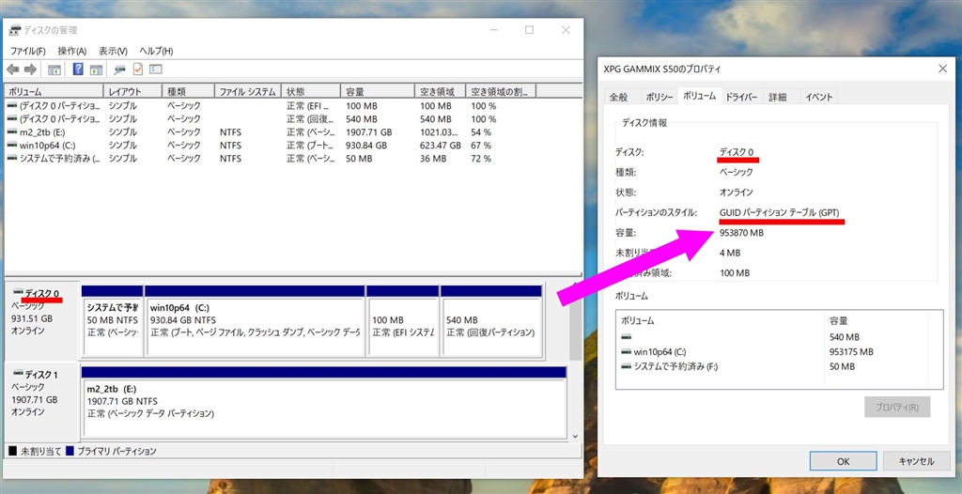Select the m2_2tb (E:) 1907.71 GB partition block
The height and width of the screenshot is (494, 962).
point(323,407)
